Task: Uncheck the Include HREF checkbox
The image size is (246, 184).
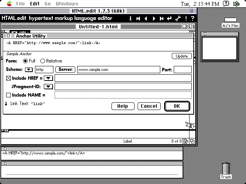Action: 9,78
